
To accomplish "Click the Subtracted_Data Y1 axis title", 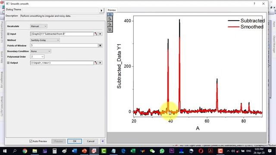I will (119, 66).
